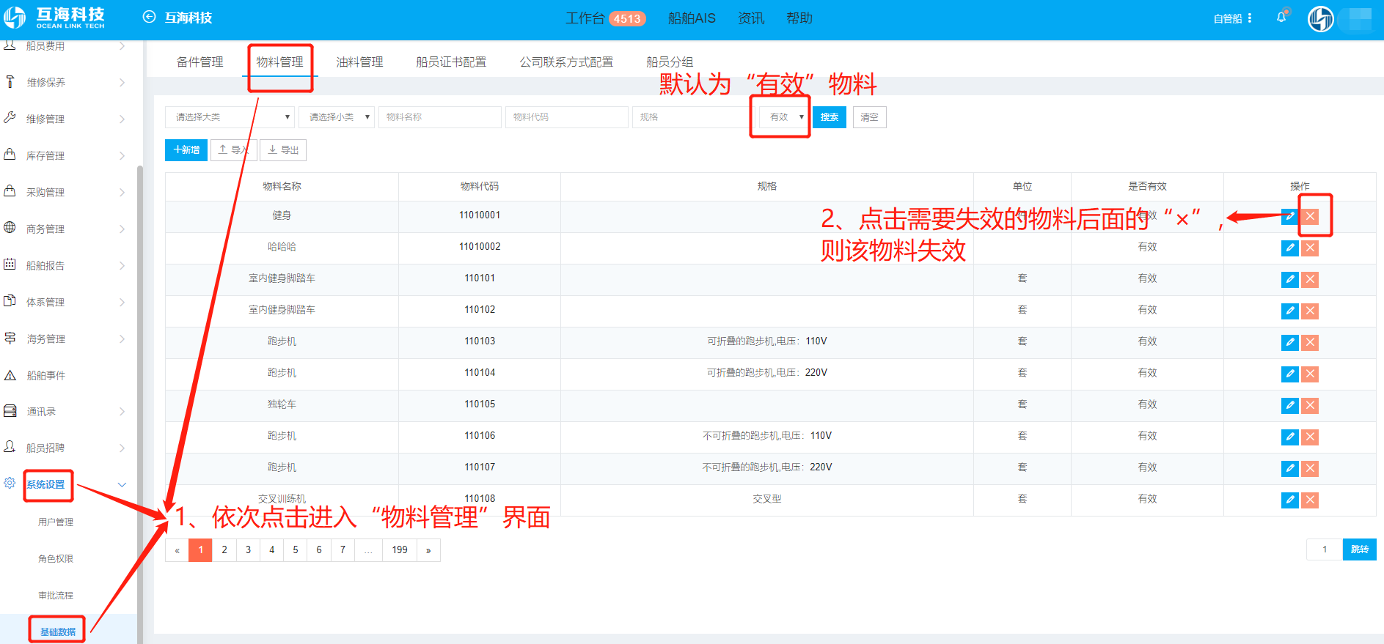Edit the 跑步机 110103 row
The height and width of the screenshot is (644, 1384).
[1289, 342]
